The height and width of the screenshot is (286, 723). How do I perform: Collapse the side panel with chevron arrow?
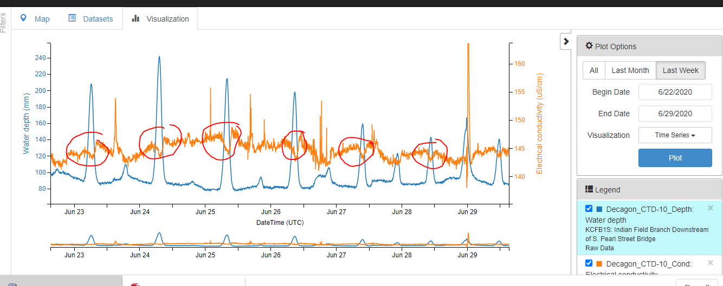click(x=566, y=41)
